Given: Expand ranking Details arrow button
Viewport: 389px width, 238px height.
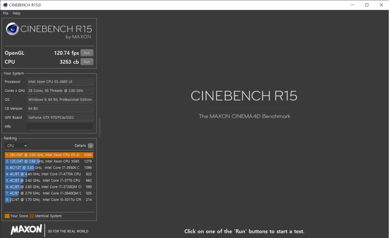Looking at the screenshot, I should click(x=91, y=146).
